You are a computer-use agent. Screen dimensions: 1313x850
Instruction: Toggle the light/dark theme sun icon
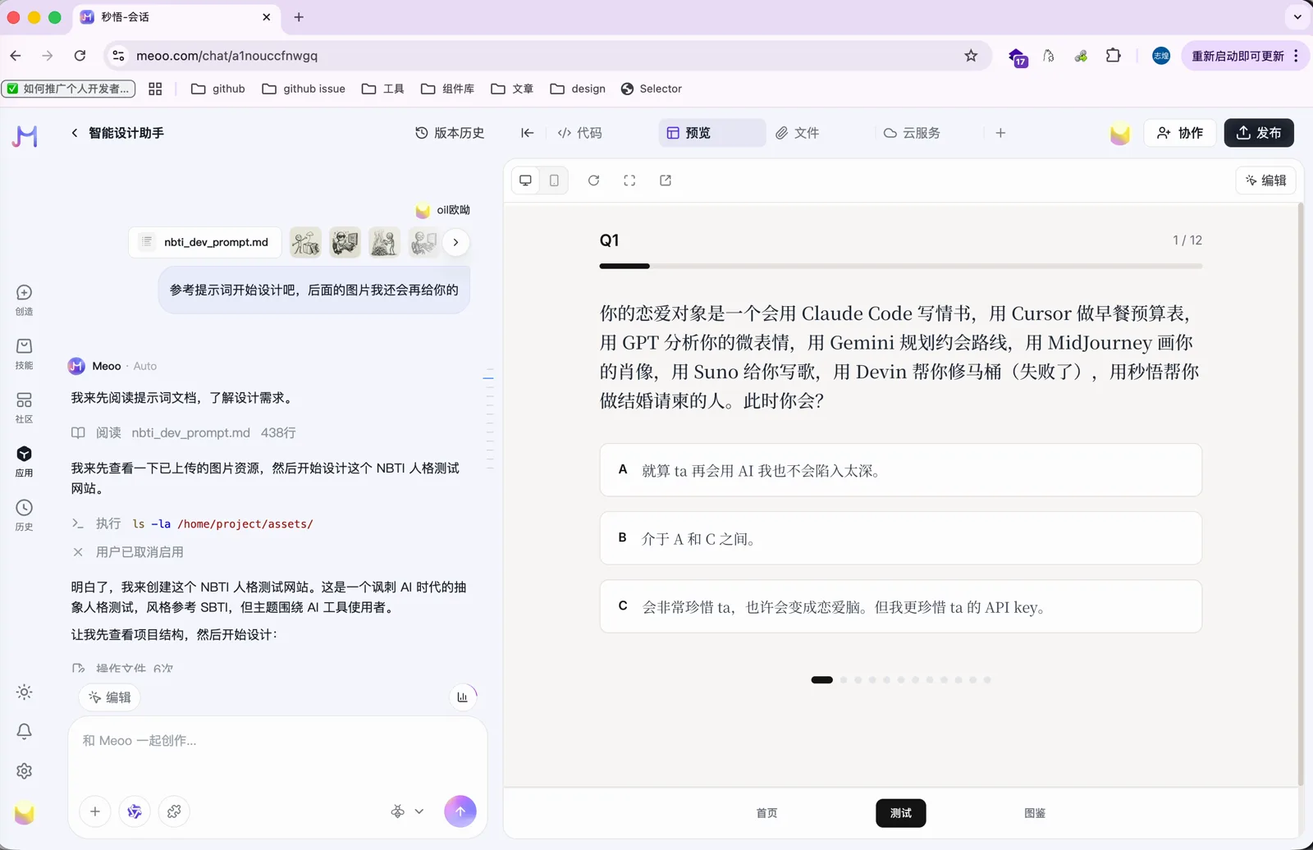coord(25,692)
